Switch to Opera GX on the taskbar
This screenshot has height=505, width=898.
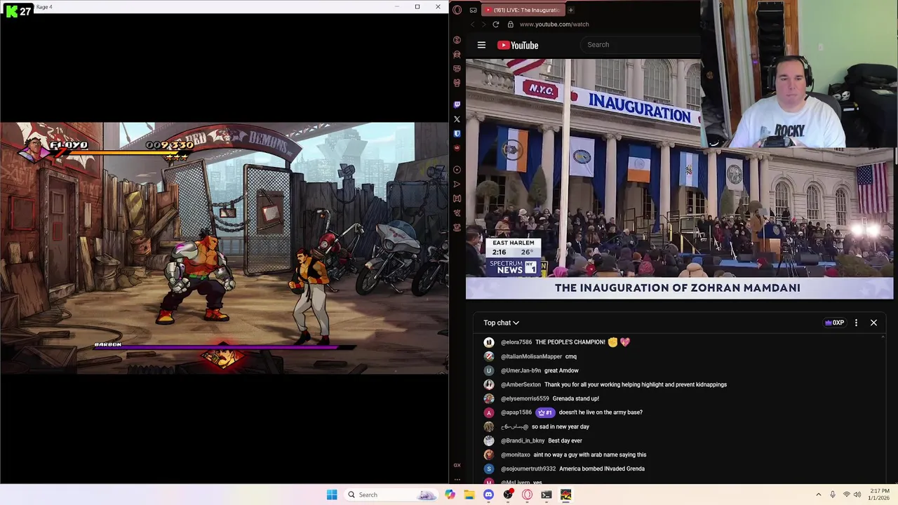pos(527,494)
